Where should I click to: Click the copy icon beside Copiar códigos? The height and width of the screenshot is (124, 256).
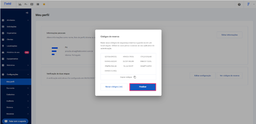coord(135,77)
